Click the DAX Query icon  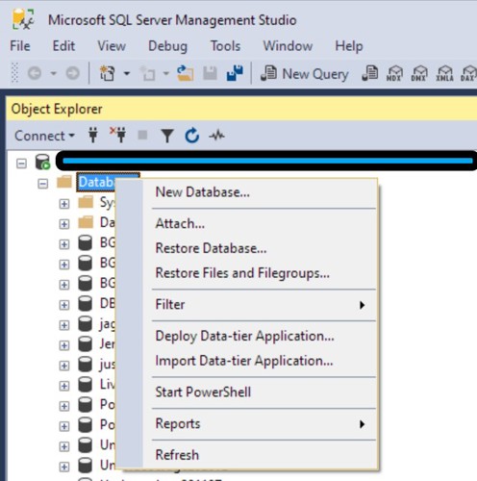point(468,73)
